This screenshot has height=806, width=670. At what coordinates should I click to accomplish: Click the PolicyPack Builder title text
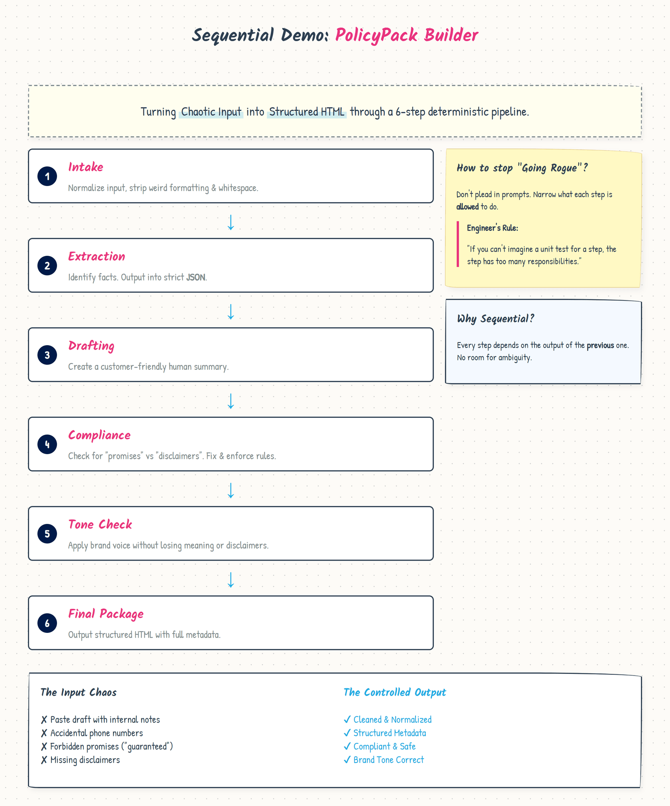point(406,35)
